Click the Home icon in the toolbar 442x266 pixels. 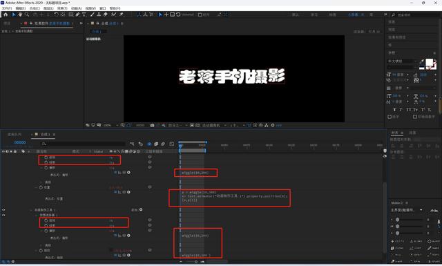6,15
